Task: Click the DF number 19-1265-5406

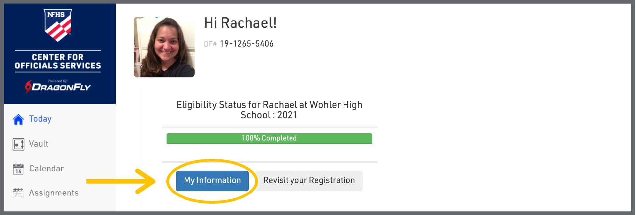Action: tap(247, 44)
